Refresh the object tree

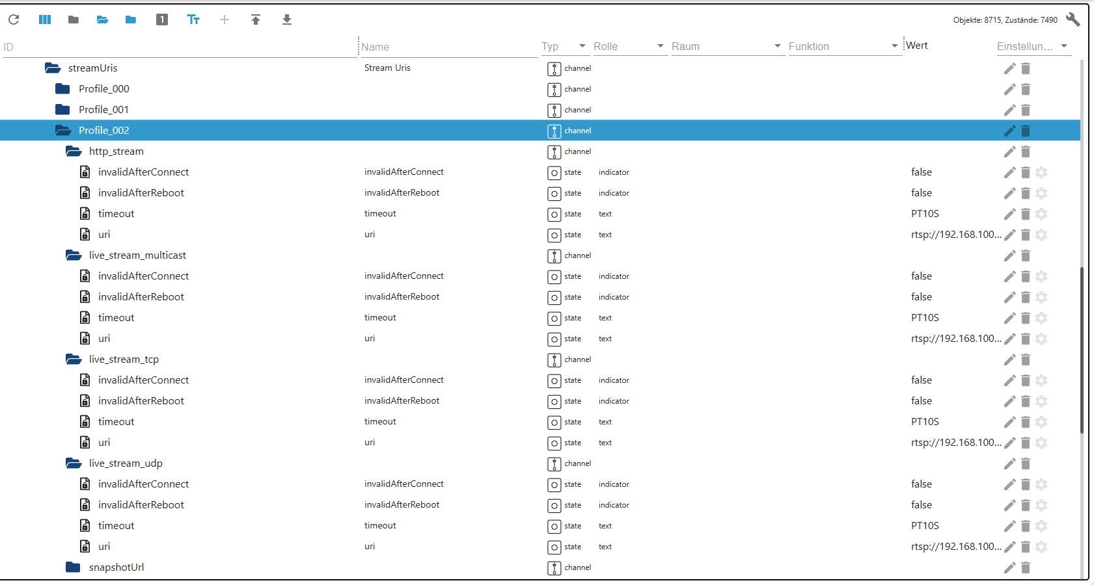tap(14, 19)
